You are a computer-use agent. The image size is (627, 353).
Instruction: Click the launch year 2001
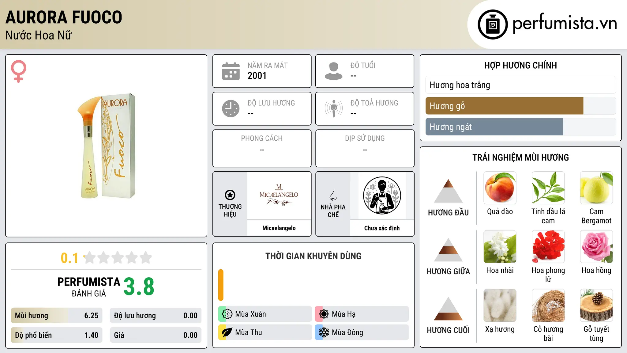pos(257,76)
